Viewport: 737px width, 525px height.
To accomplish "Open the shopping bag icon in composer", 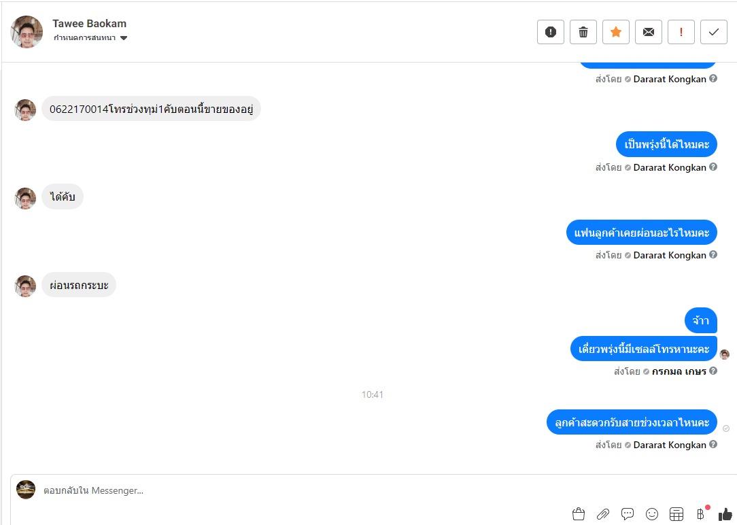I will pyautogui.click(x=579, y=513).
